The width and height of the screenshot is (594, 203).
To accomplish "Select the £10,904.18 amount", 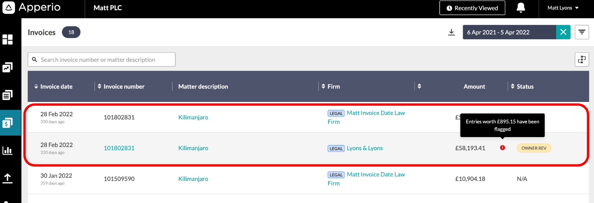I will pos(470,179).
